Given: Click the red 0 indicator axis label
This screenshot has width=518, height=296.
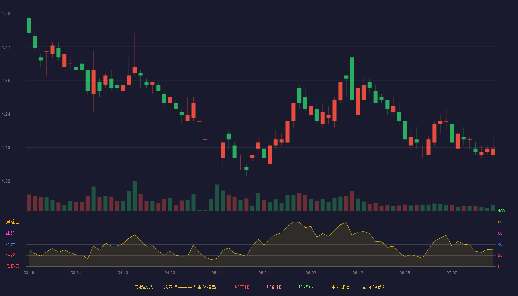Looking at the screenshot, I should pos(499,266).
